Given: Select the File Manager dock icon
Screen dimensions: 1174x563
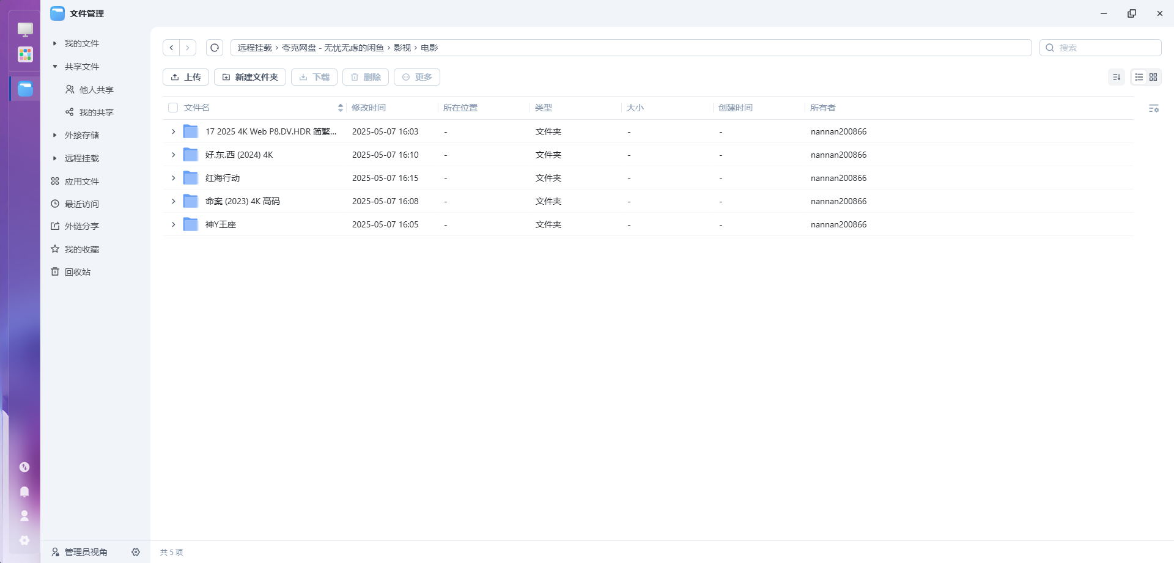Looking at the screenshot, I should pos(25,89).
